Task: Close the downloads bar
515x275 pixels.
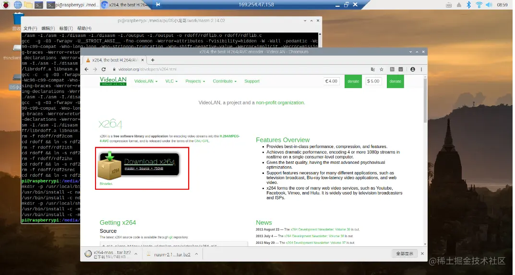Action: [x=422, y=254]
